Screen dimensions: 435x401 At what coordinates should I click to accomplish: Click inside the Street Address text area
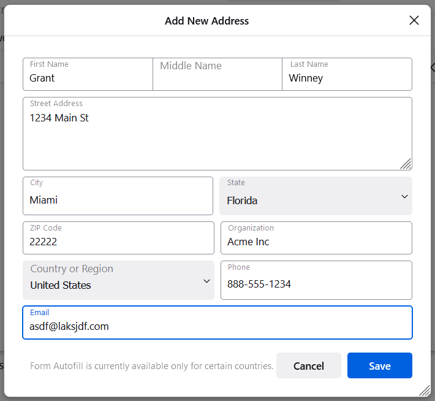pyautogui.click(x=217, y=134)
